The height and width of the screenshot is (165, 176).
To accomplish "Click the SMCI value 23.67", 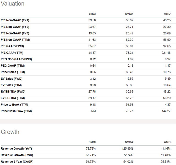I will click(92, 27).
